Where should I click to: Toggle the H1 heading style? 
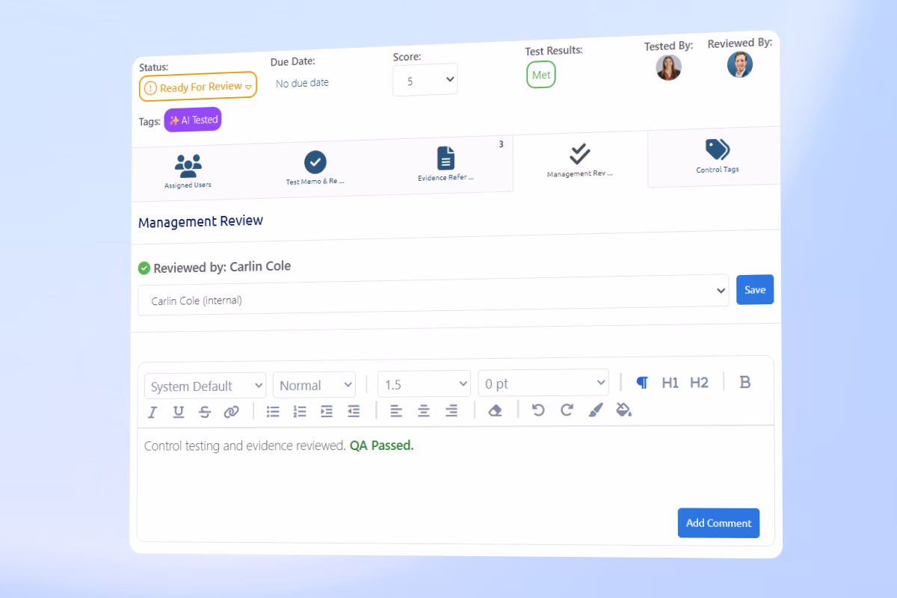670,383
